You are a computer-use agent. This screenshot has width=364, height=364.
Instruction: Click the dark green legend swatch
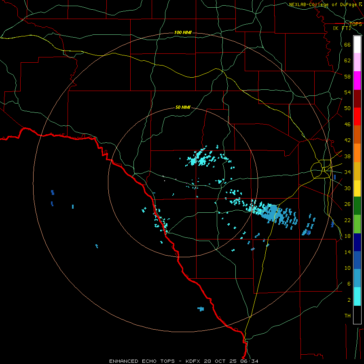(x=357, y=206)
